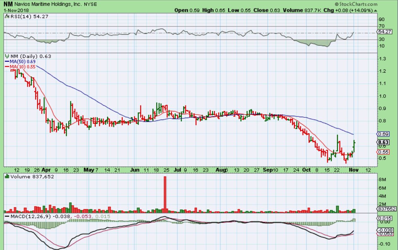Click the blue MA(50) legend line
The image size is (398, 250).
coord(7,62)
